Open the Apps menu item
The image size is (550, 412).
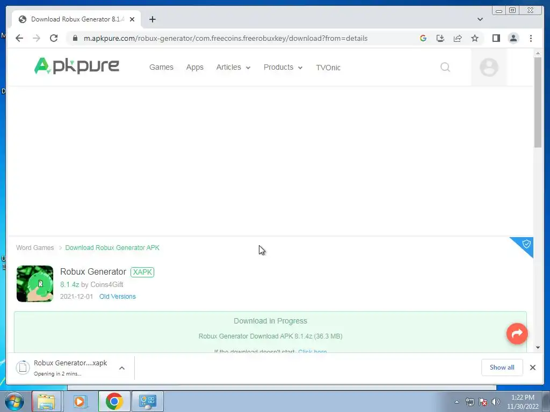click(194, 67)
